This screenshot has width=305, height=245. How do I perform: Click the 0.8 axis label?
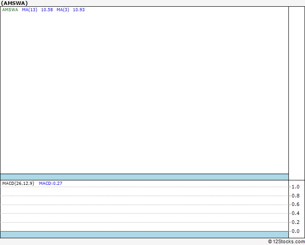click(x=296, y=196)
